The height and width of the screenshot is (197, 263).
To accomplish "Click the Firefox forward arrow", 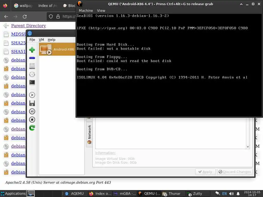I will (x=15, y=17).
